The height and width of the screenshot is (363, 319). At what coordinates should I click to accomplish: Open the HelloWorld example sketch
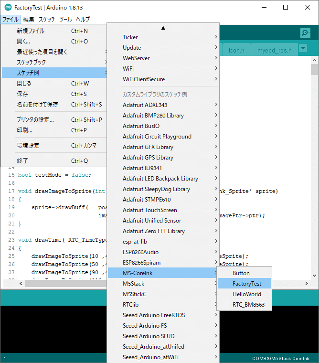[244, 294]
